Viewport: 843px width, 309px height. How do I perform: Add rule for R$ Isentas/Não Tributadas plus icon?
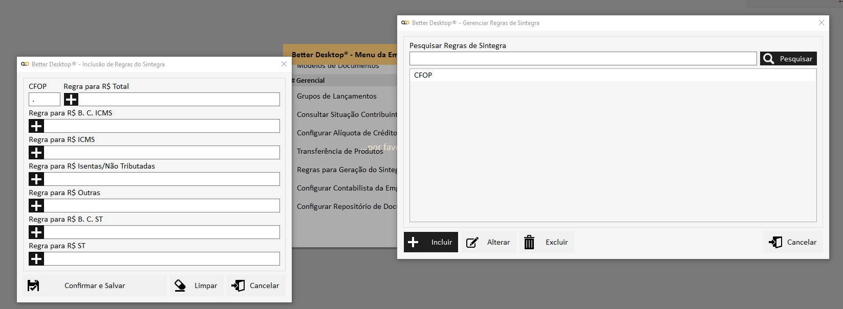tap(36, 179)
